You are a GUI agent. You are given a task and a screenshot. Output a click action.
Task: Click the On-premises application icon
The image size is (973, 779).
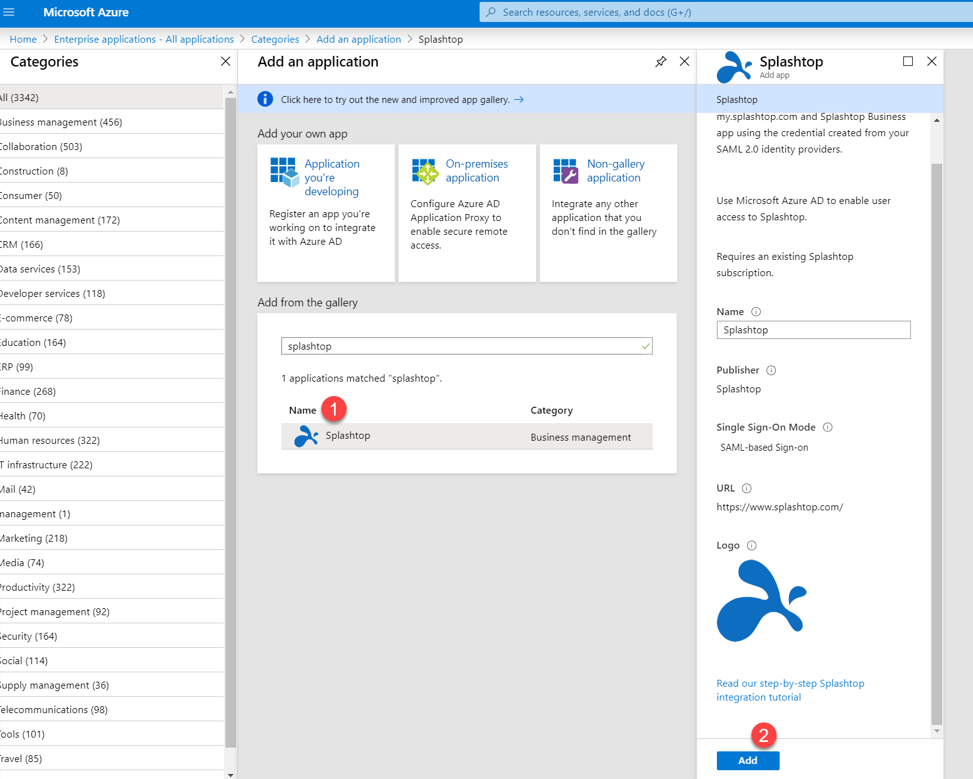[425, 171]
